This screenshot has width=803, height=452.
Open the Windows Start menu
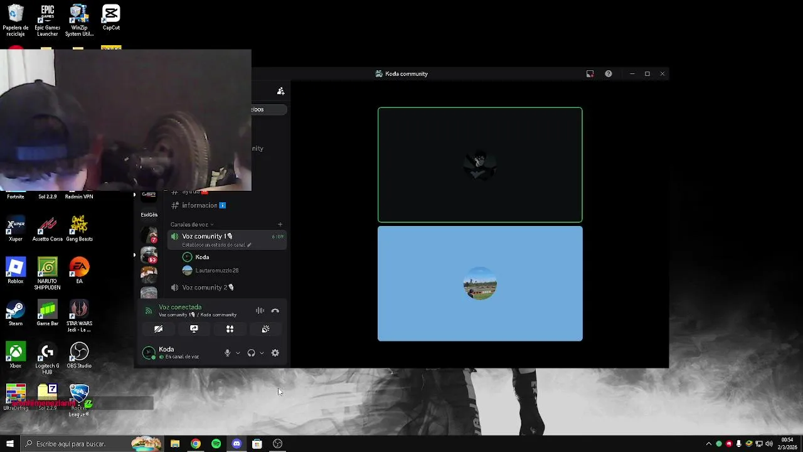pyautogui.click(x=9, y=444)
